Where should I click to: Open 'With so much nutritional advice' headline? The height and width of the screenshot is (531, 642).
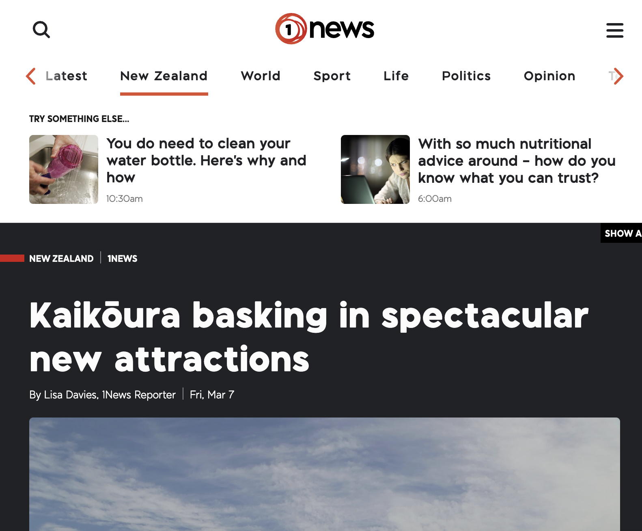[x=517, y=161]
